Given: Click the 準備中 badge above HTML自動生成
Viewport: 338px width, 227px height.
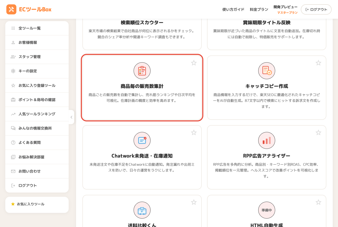Looking at the screenshot, I should pyautogui.click(x=267, y=210).
